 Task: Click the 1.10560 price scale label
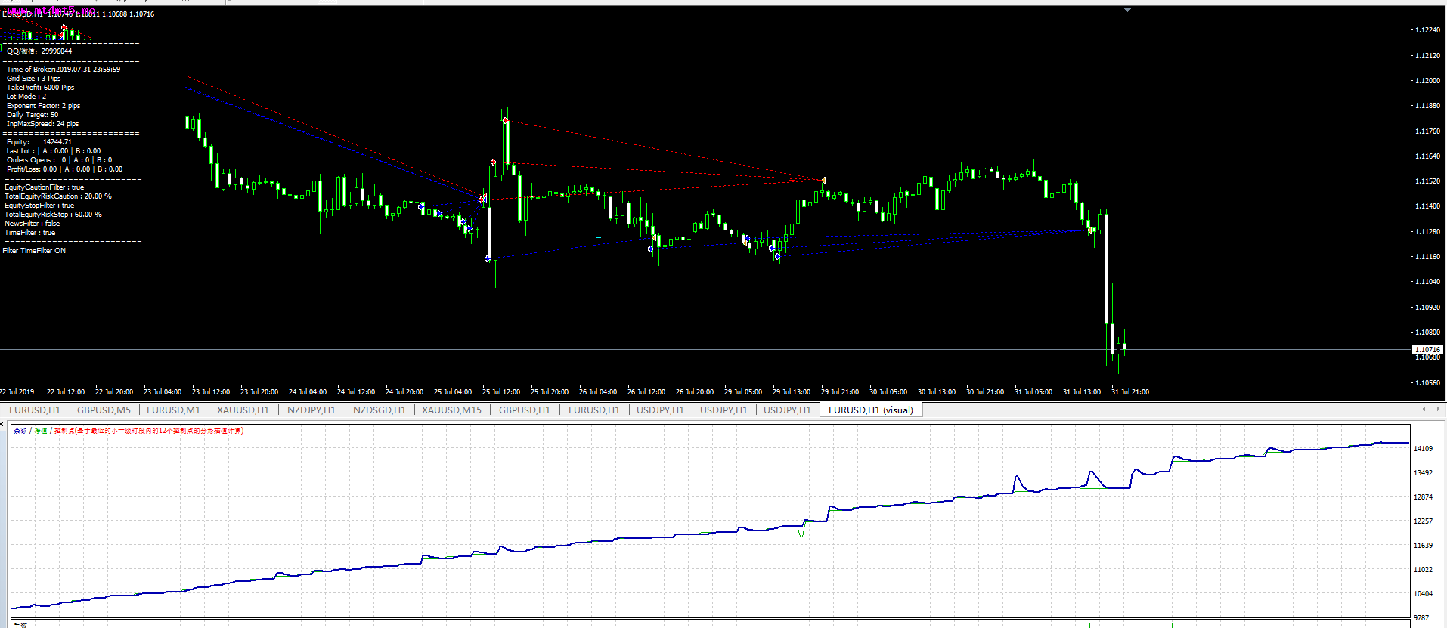[1427, 382]
